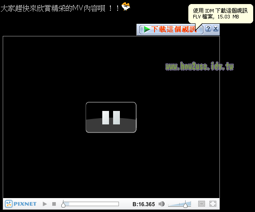Toggle fullscreen mode with the corner-brackets icon
Viewport: 255px width, 212px height.
pos(213,204)
